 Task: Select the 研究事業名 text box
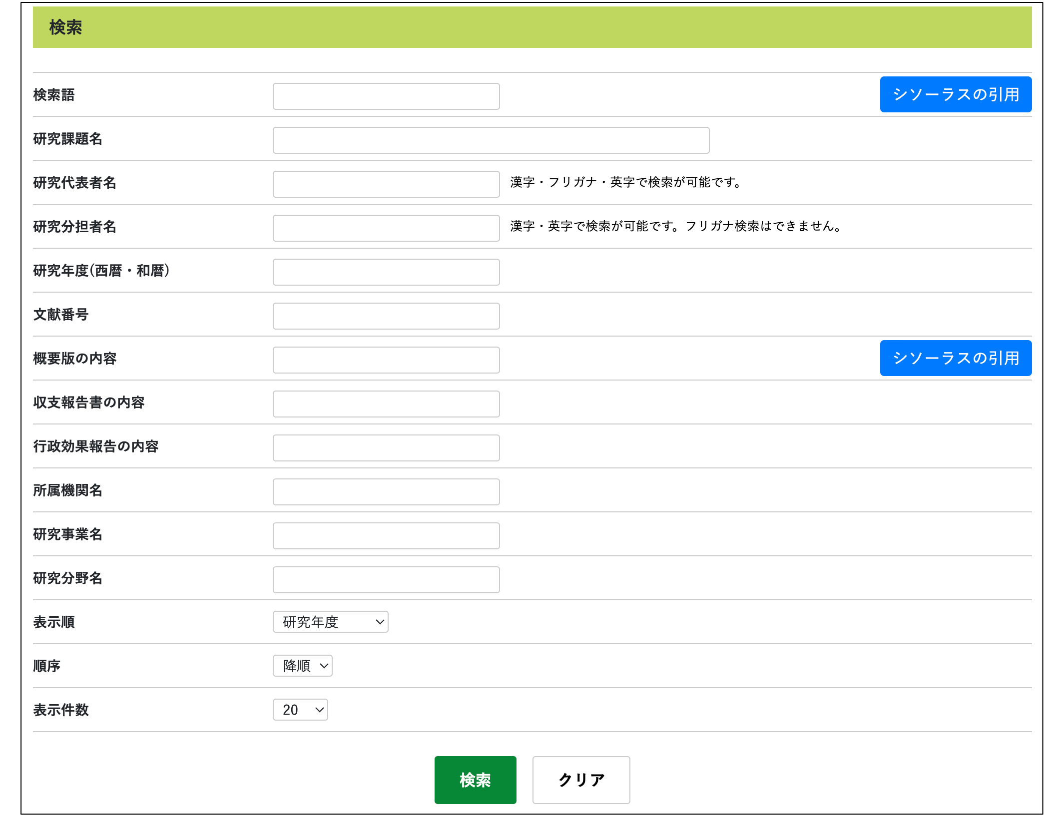click(x=386, y=536)
